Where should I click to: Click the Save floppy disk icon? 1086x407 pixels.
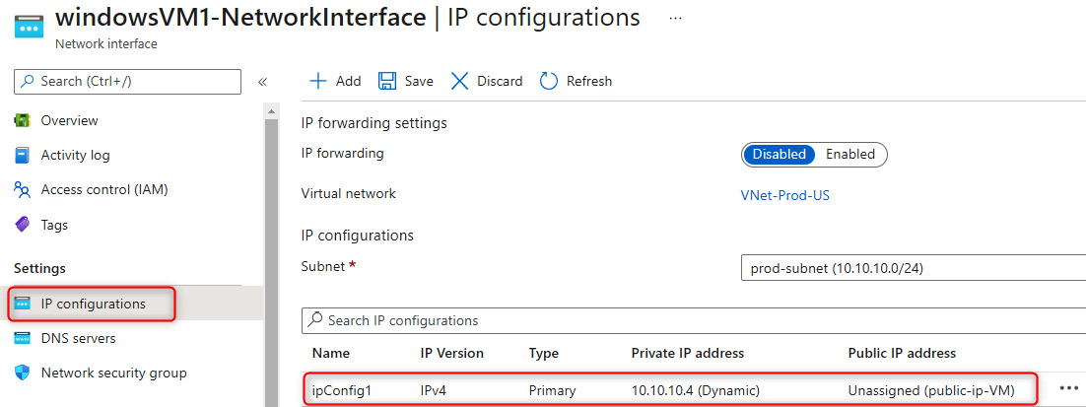coord(387,81)
